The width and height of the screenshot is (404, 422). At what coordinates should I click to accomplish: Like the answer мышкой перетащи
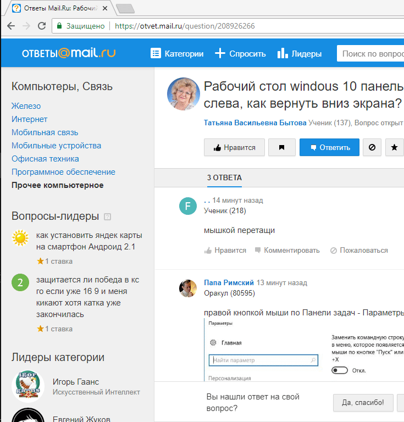click(225, 251)
